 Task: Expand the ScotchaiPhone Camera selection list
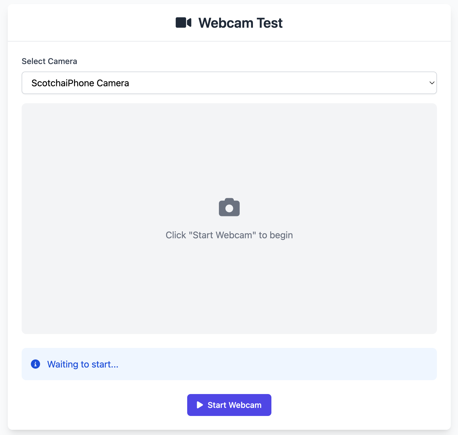point(229,83)
